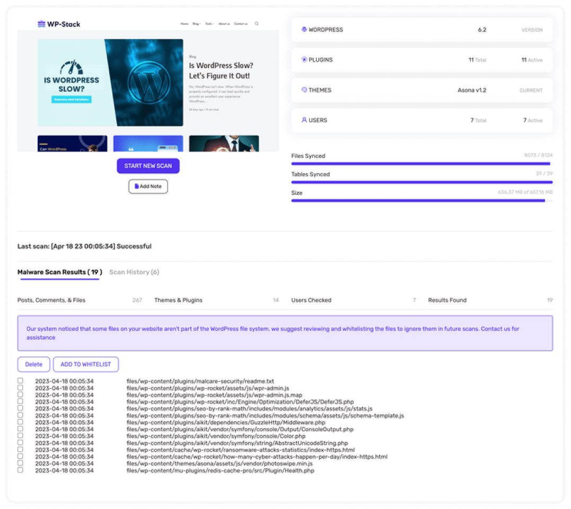Check the malcare-security/readme.txt row checkbox

point(20,381)
